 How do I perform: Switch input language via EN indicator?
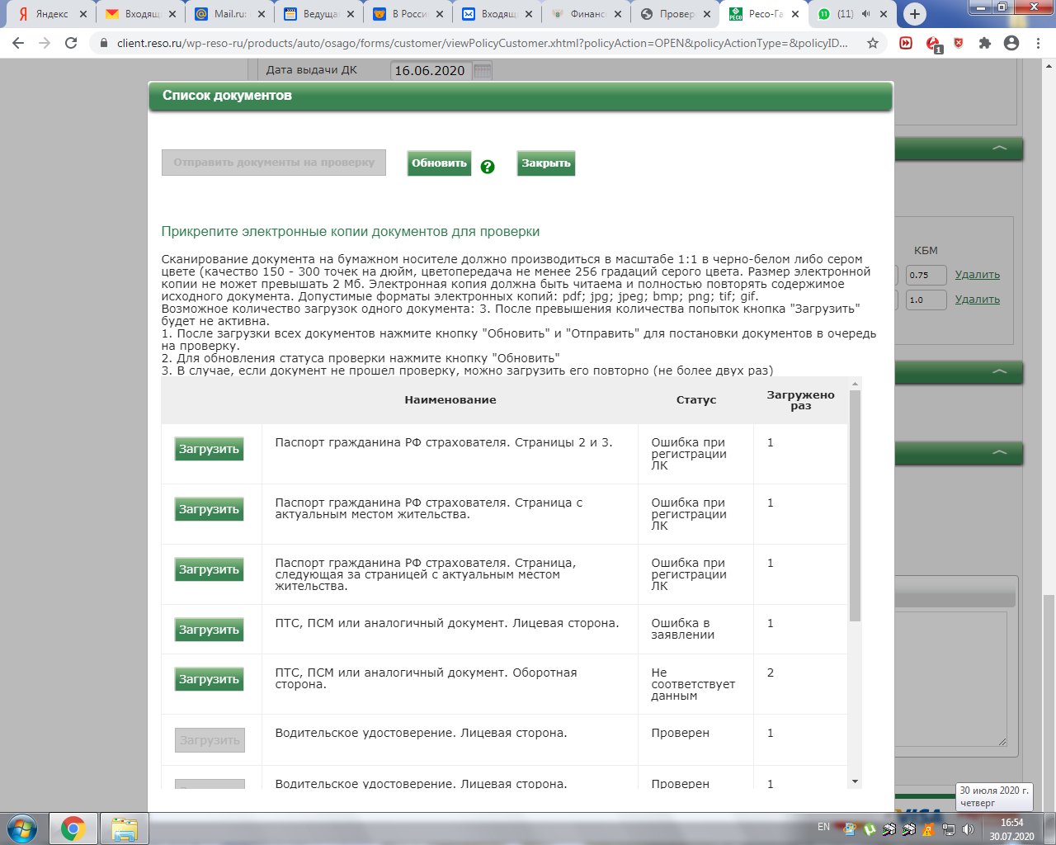point(823,827)
